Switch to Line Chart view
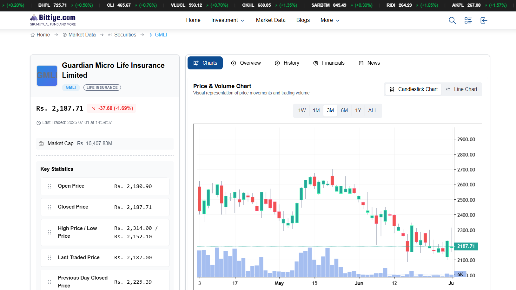This screenshot has height=290, width=516. [461, 89]
